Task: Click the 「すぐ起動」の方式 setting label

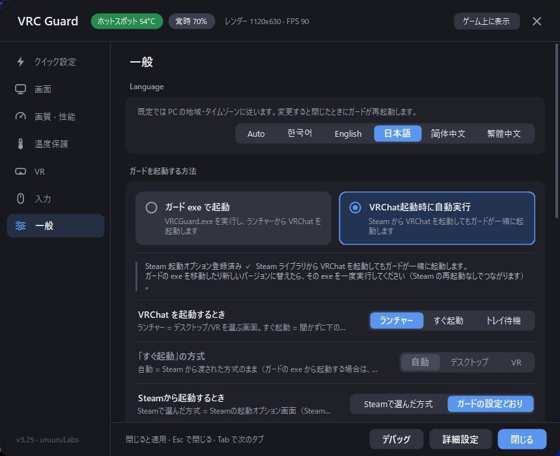Action: coord(171,356)
